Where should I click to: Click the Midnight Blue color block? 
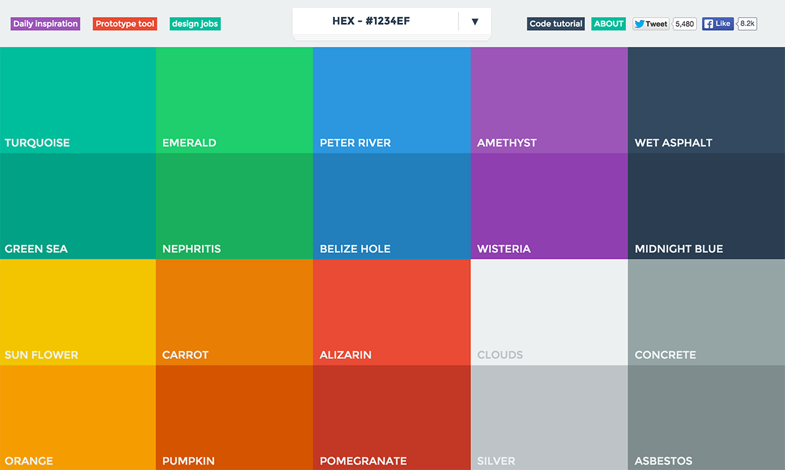pos(705,204)
